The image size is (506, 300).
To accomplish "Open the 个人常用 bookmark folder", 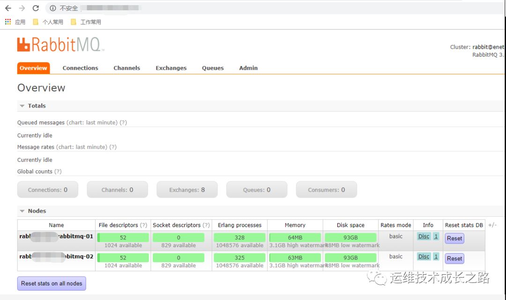I will (48, 22).
